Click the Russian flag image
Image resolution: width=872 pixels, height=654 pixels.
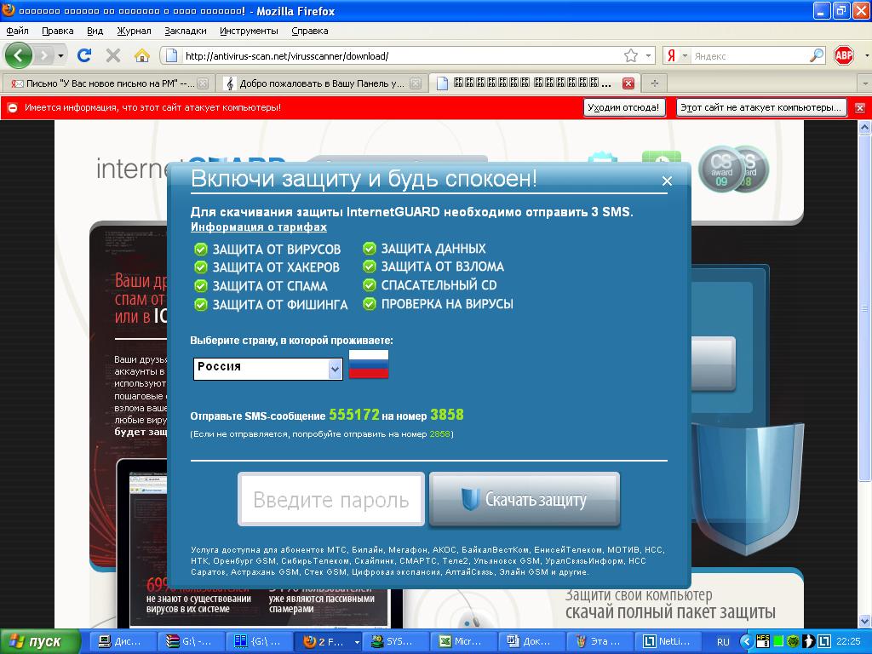pyautogui.click(x=368, y=364)
